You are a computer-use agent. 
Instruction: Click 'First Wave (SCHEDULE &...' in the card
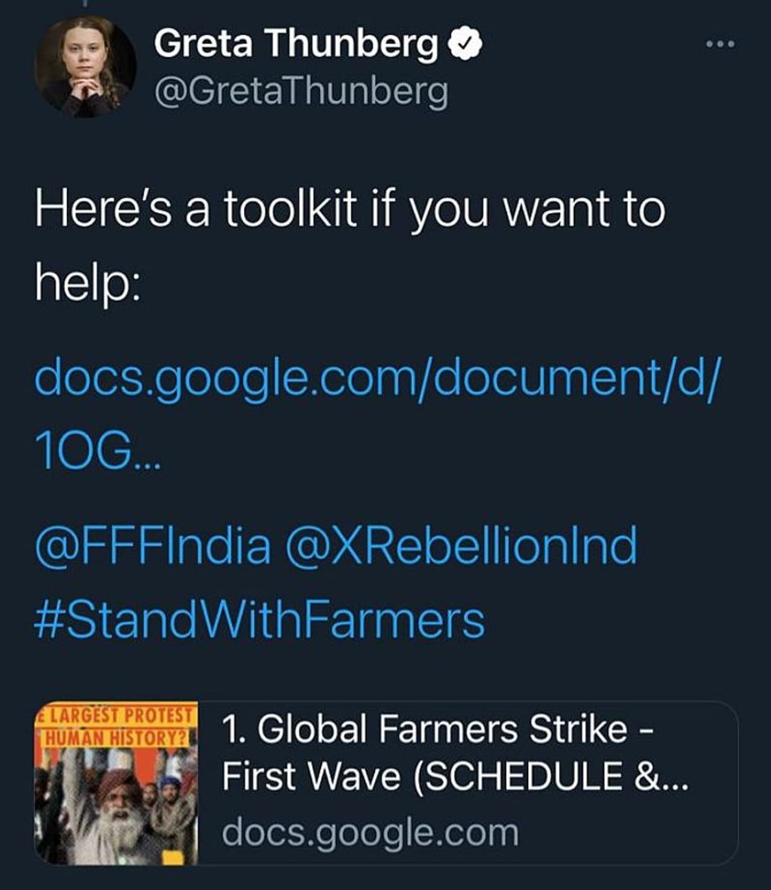click(x=455, y=776)
